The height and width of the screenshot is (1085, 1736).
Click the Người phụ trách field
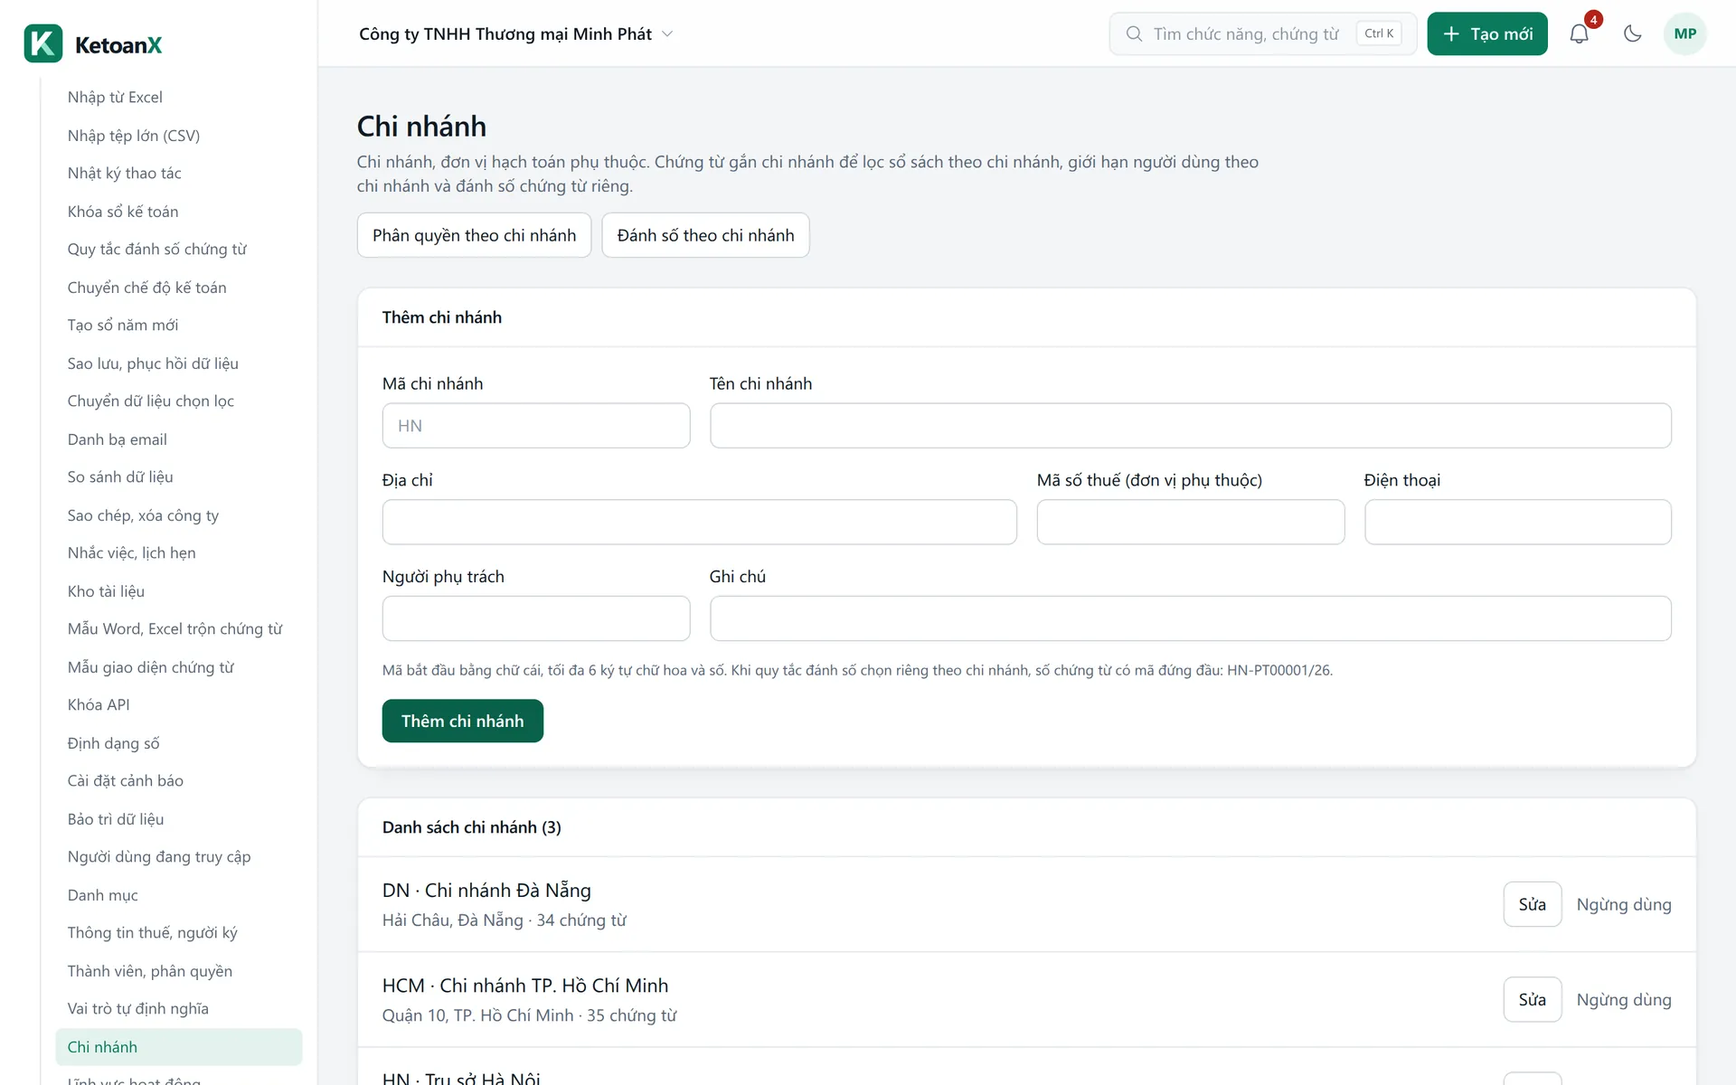(x=536, y=618)
